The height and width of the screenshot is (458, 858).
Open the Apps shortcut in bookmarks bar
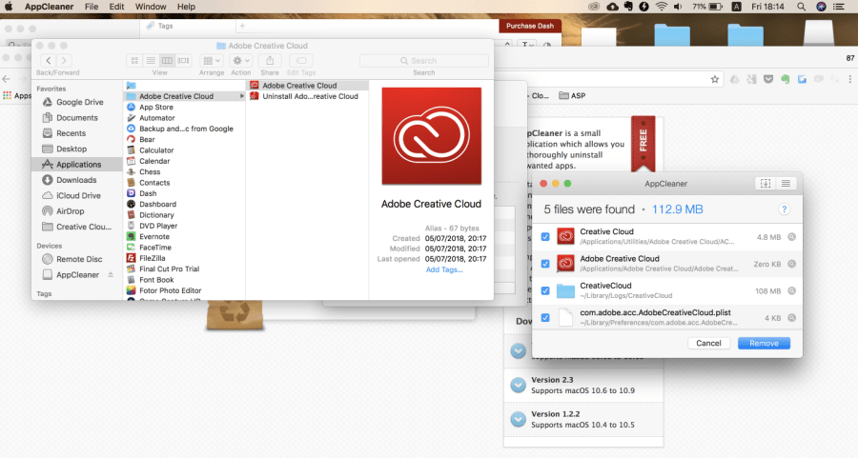(x=16, y=95)
